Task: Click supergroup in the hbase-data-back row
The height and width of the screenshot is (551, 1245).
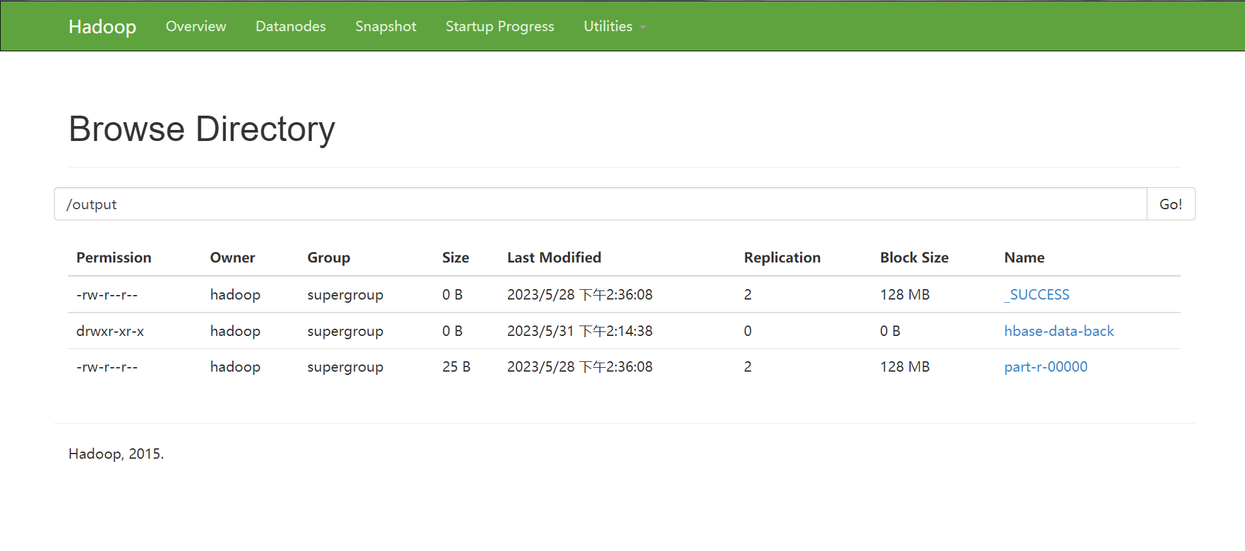Action: [x=345, y=331]
